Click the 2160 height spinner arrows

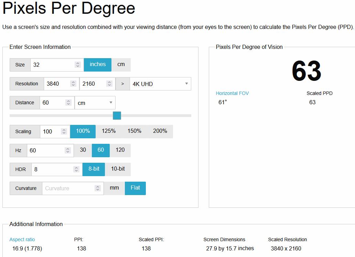pyautogui.click(x=109, y=84)
